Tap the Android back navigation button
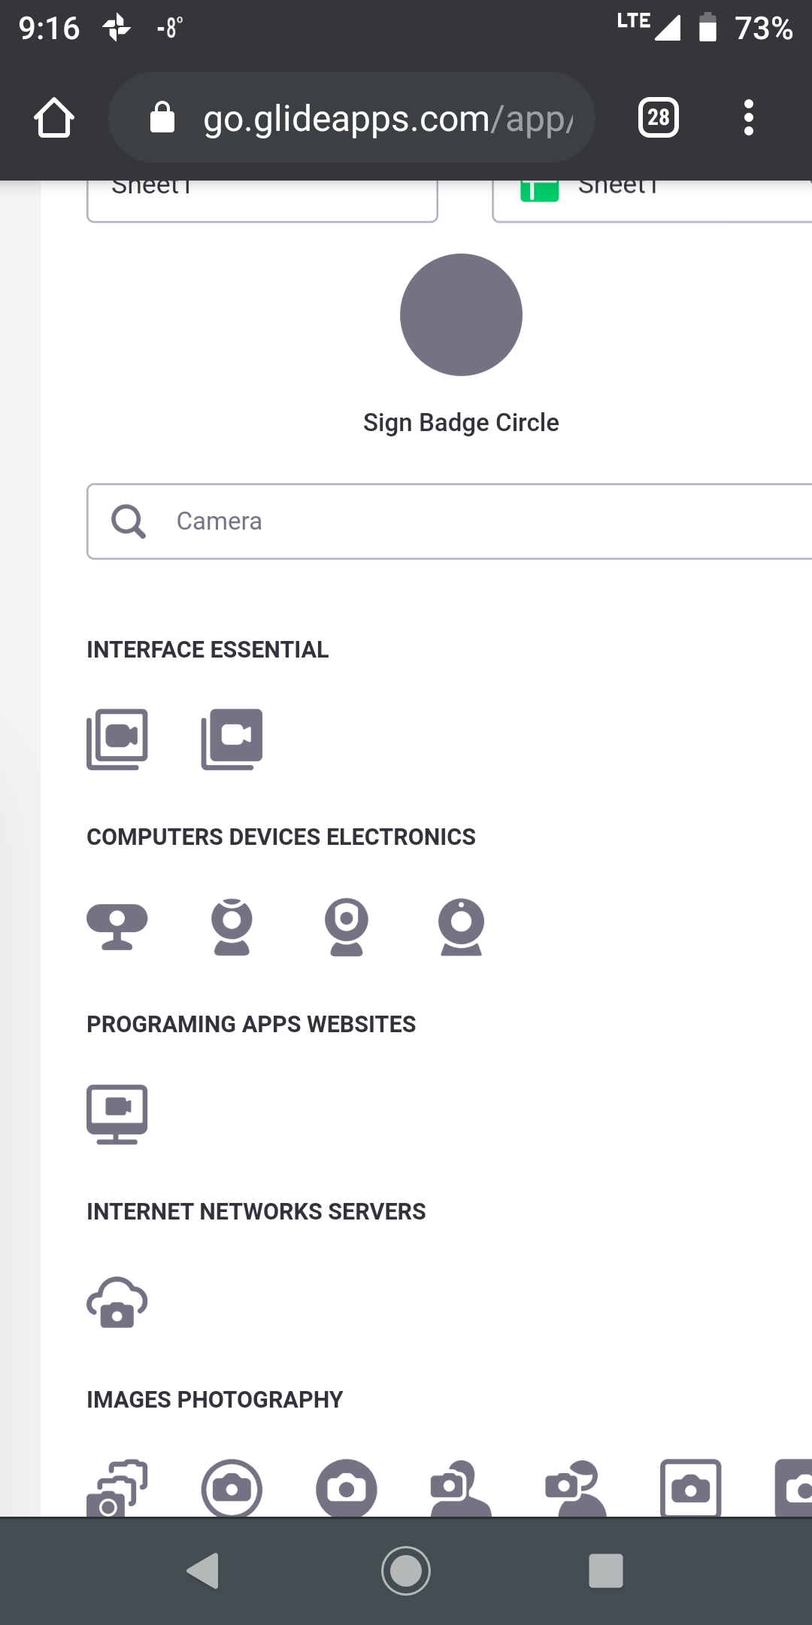812x1625 pixels. coord(203,1571)
